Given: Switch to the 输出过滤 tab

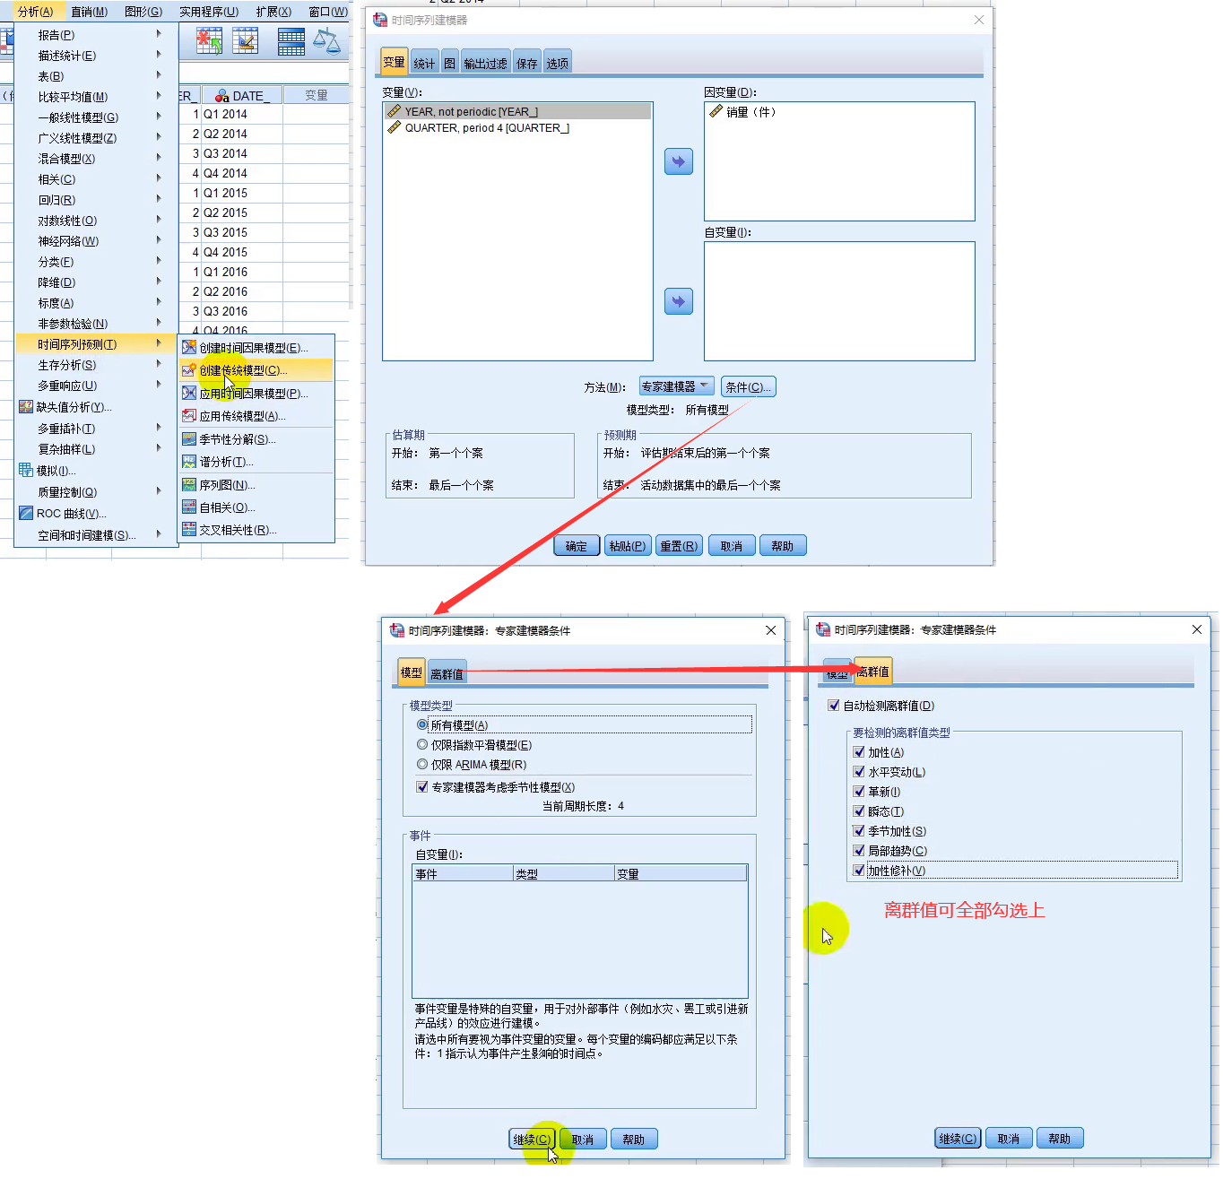Looking at the screenshot, I should tap(485, 63).
